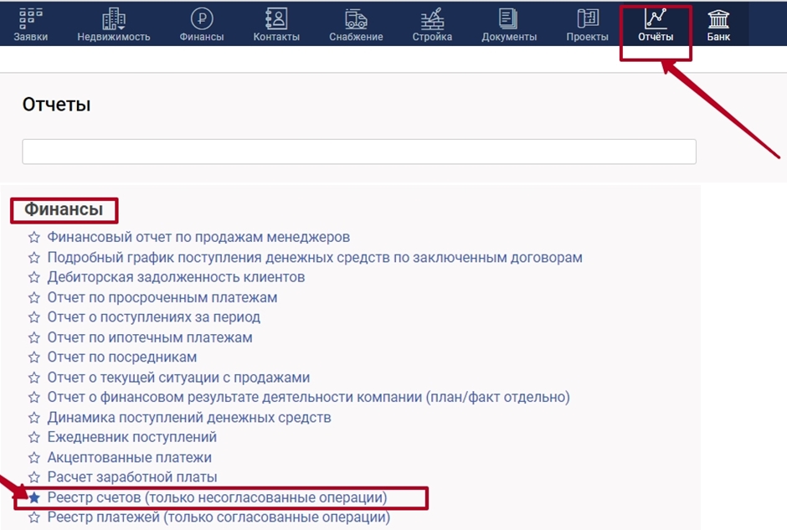Viewport: 787px width, 530px height.
Task: Go to the Стройка construction icon
Action: tap(432, 18)
